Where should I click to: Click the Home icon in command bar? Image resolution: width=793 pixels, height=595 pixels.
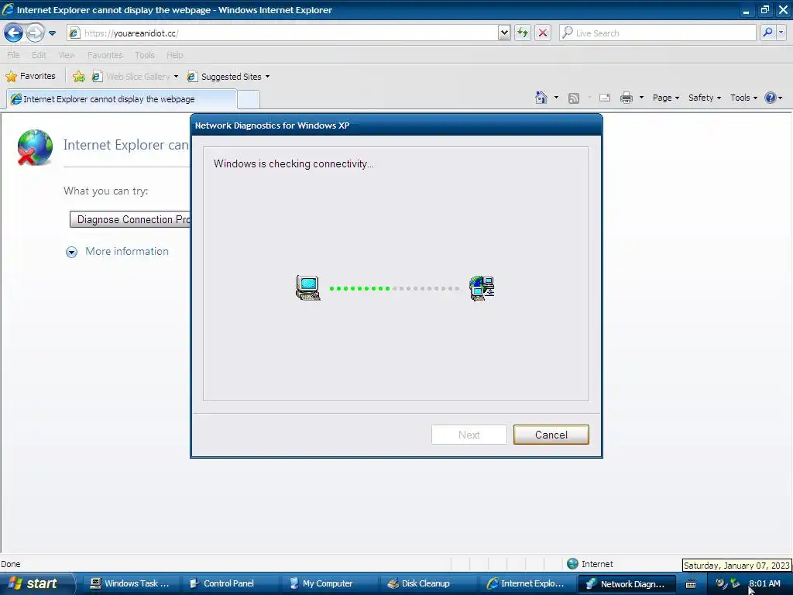(x=541, y=98)
